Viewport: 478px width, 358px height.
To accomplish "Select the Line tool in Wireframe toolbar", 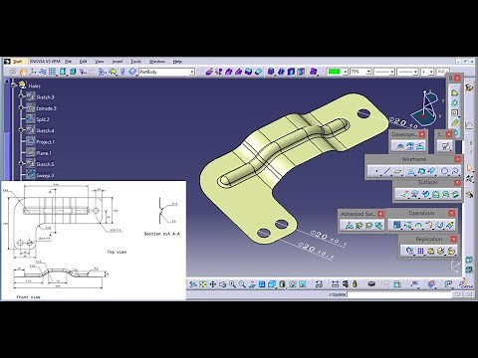I will coord(387,171).
